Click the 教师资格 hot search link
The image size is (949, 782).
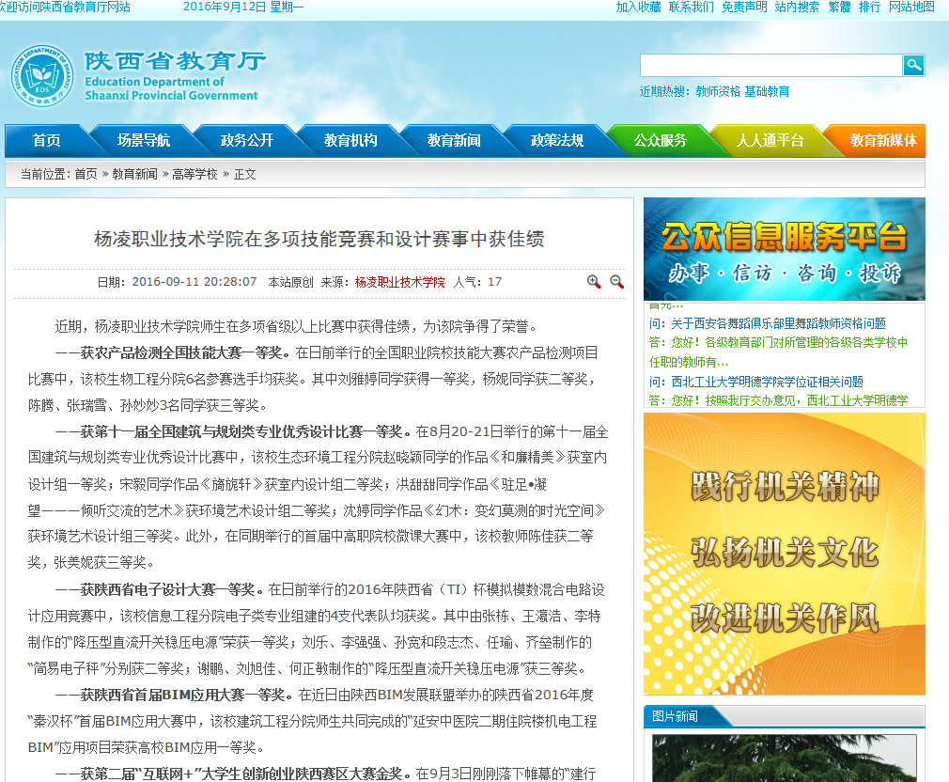(718, 91)
